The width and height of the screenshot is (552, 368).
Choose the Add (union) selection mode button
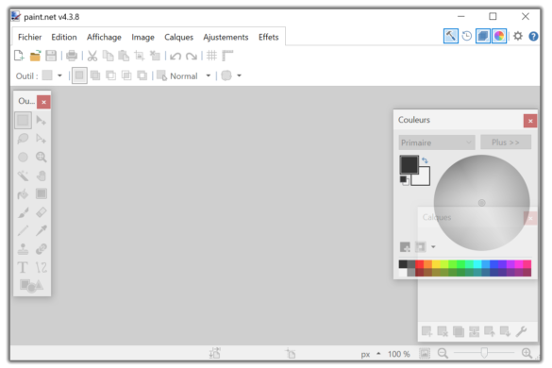pos(95,75)
